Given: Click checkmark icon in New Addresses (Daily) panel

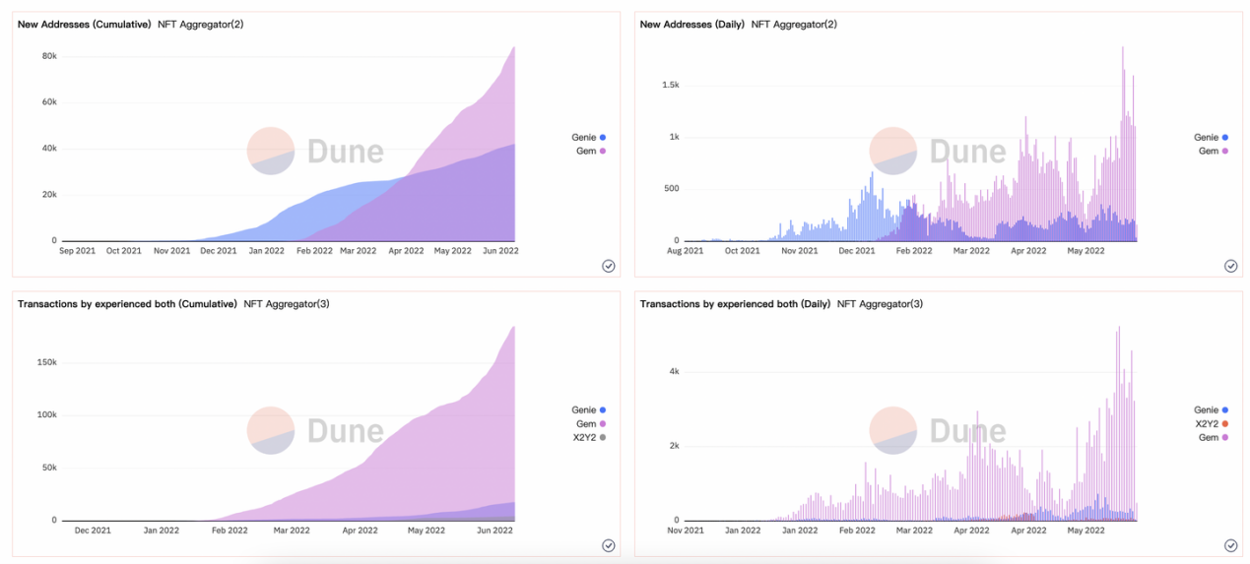Looking at the screenshot, I should coord(1230,266).
